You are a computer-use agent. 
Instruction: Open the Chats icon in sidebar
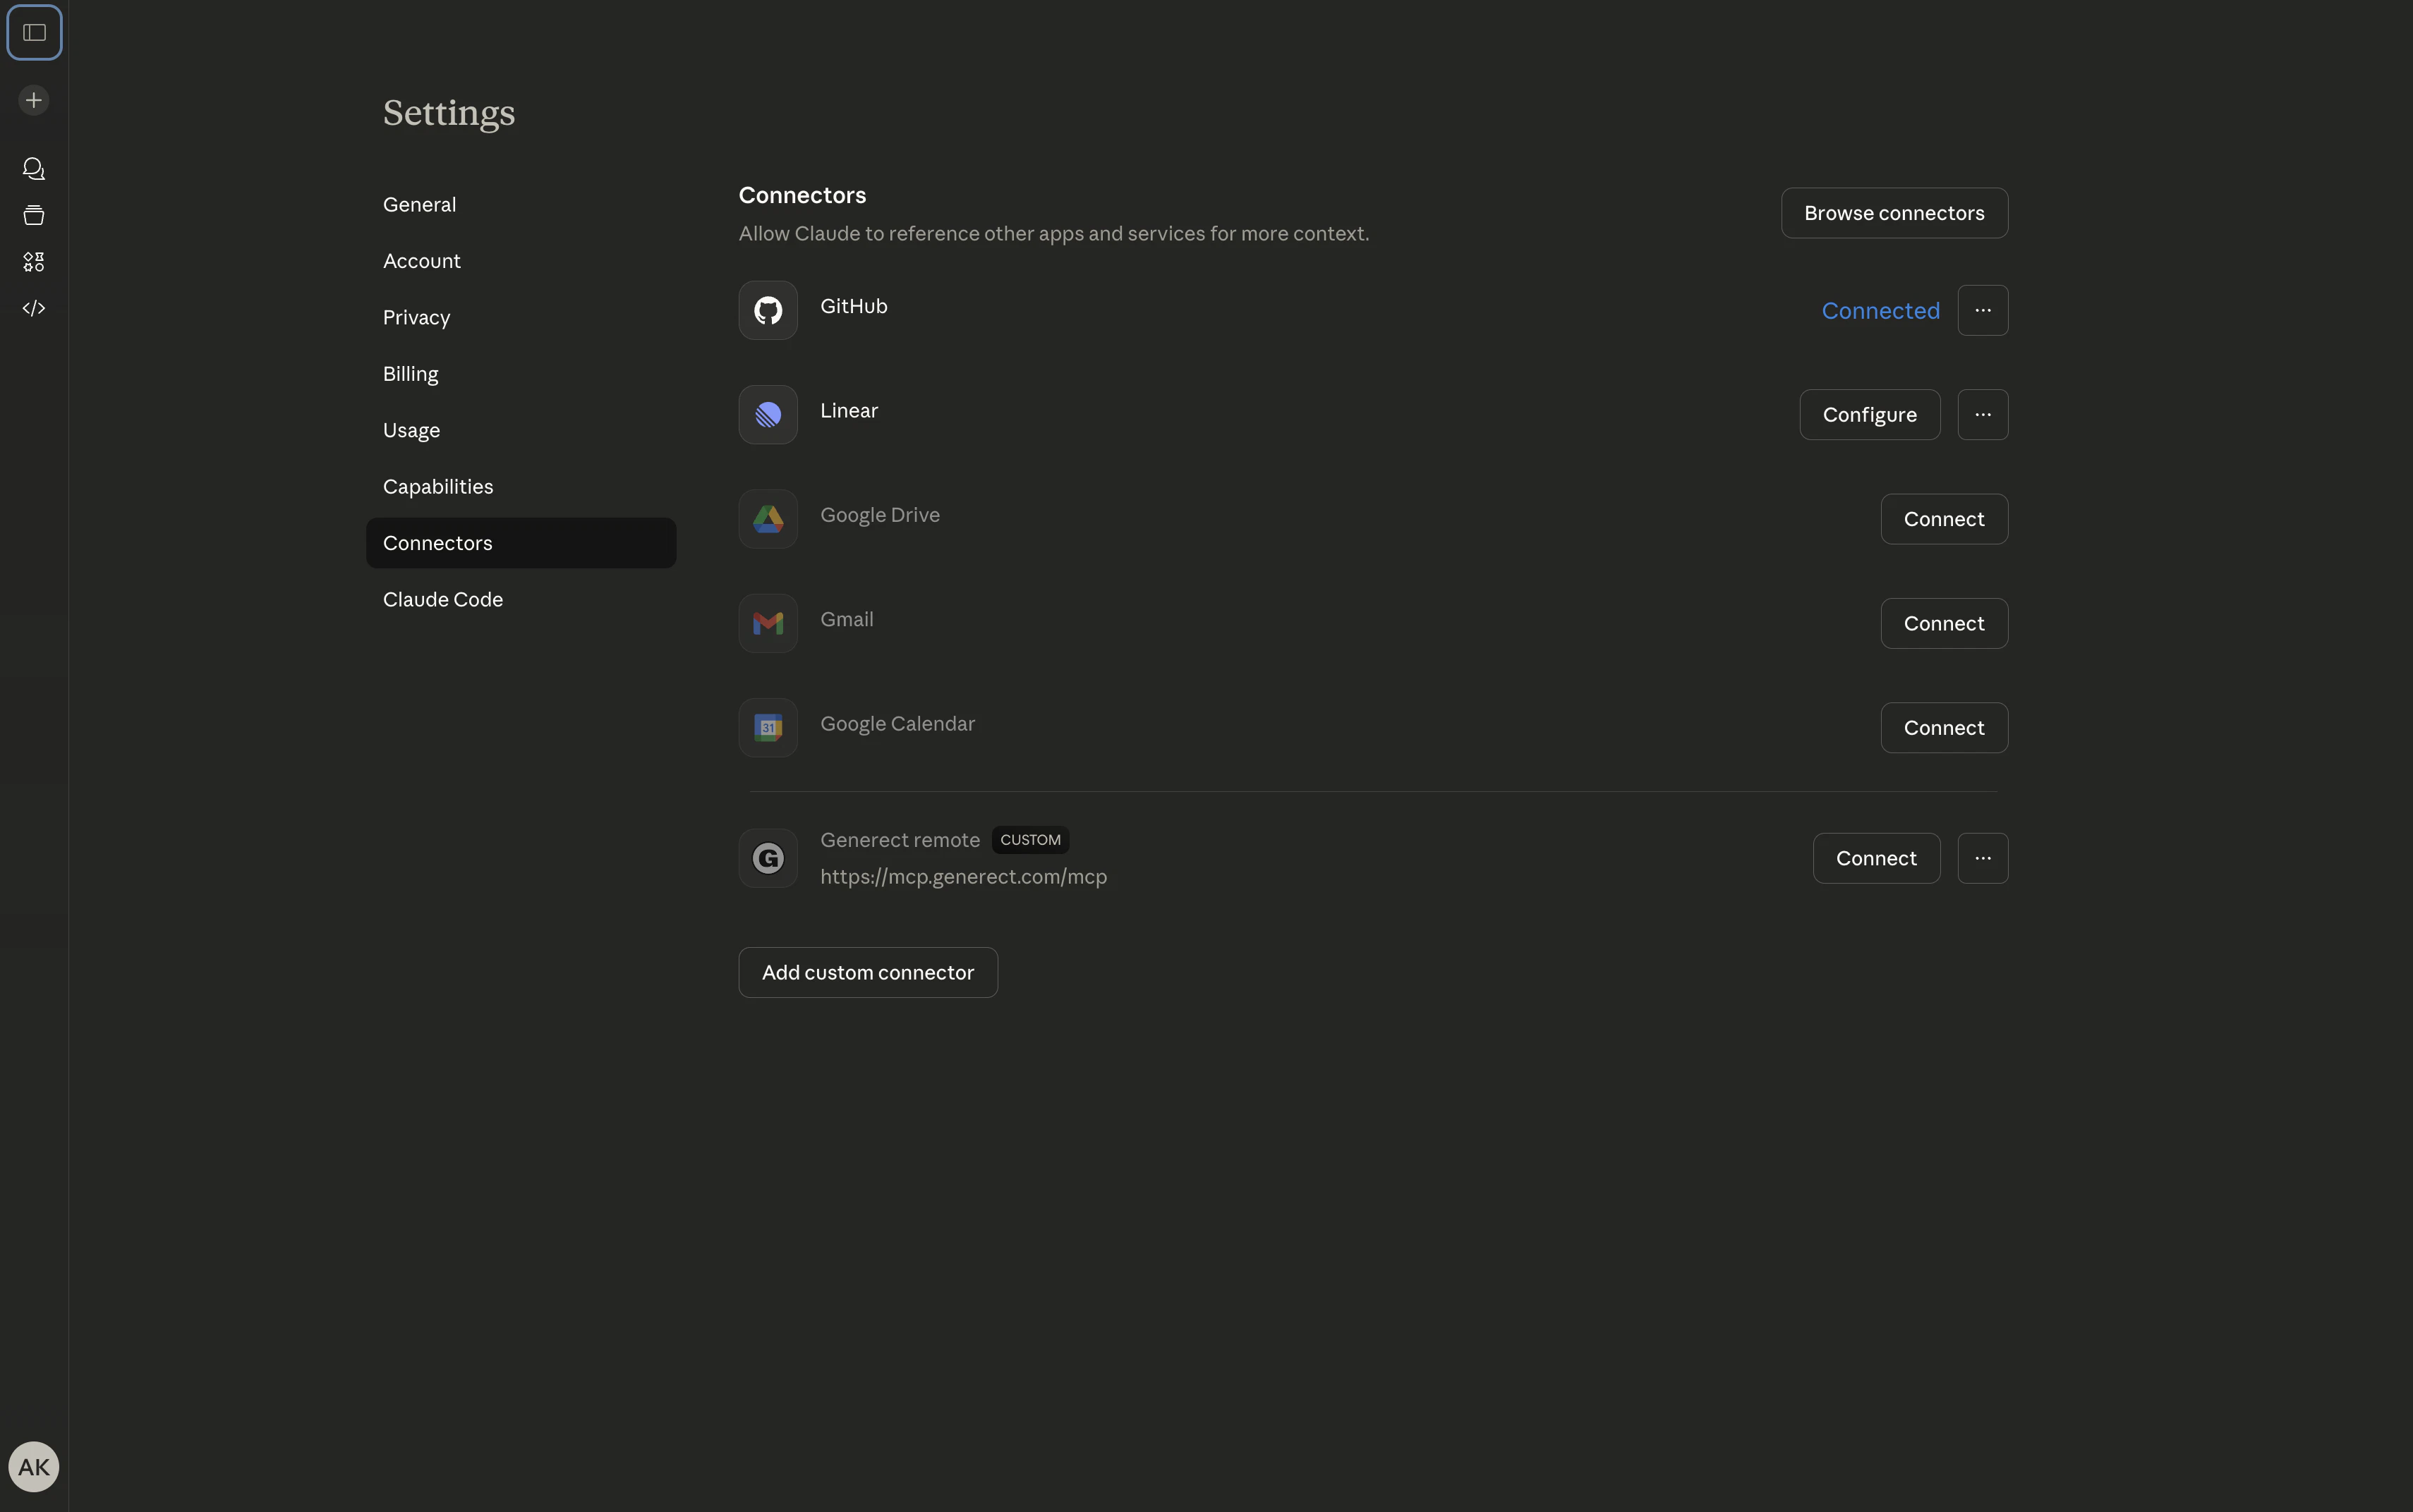pyautogui.click(x=34, y=169)
